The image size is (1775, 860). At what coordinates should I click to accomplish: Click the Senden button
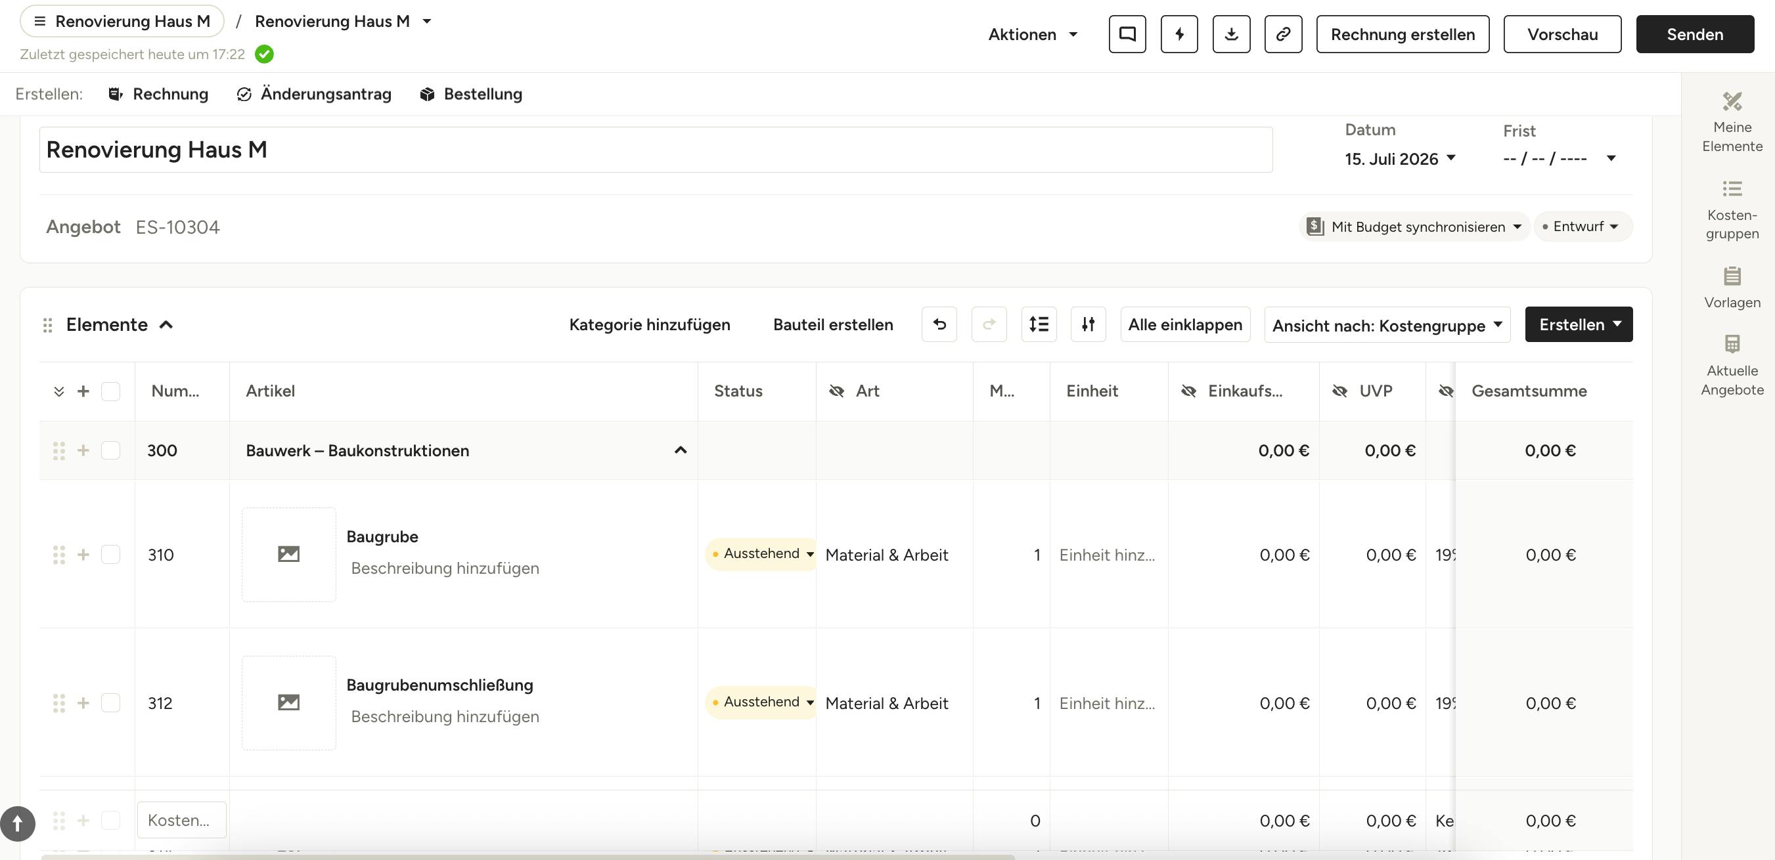pos(1694,34)
